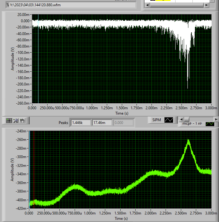Click the -420m Y-axis label on lower graph

[x=21, y=209]
